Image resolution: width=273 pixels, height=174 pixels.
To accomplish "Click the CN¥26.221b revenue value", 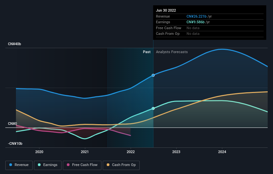I will click(x=197, y=16).
